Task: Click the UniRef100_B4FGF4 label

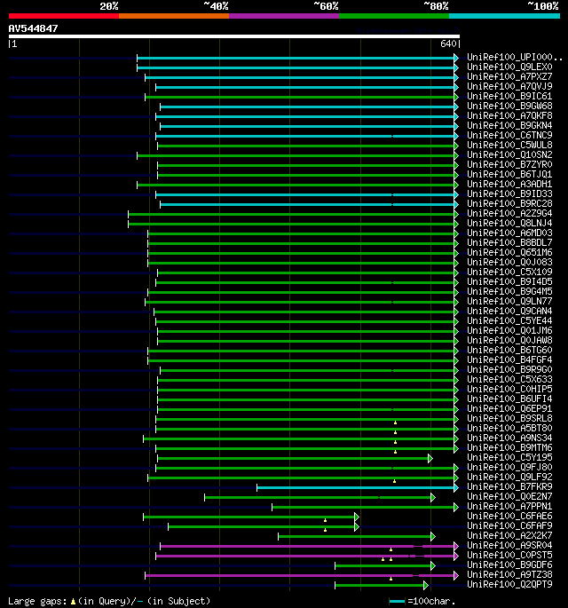Action: (509, 359)
